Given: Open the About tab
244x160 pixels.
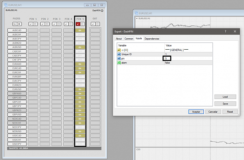Looking at the screenshot, I should point(119,39).
